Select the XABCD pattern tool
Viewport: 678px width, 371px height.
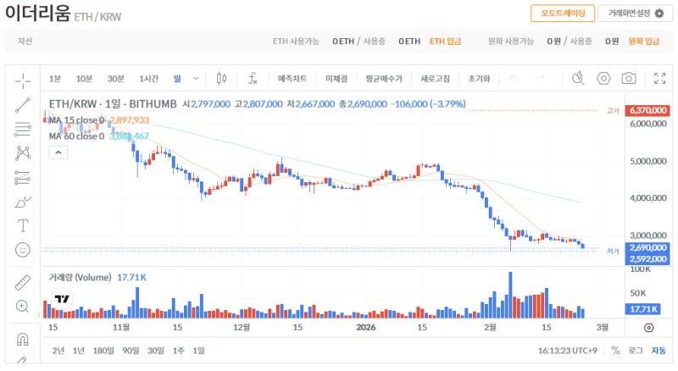pos(23,153)
